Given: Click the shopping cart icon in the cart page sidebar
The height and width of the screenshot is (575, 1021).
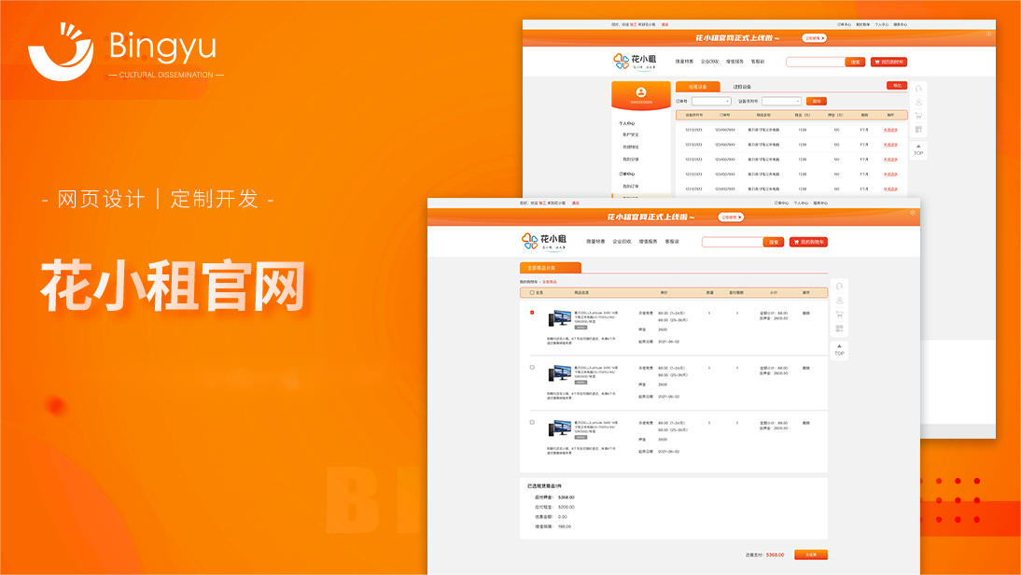Looking at the screenshot, I should tap(839, 315).
